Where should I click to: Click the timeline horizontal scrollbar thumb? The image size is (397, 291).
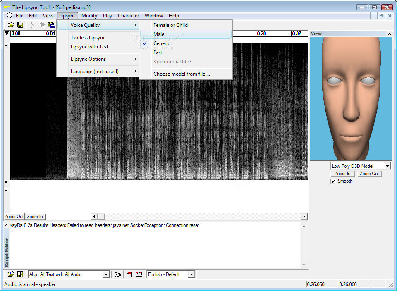pyautogui.click(x=101, y=217)
